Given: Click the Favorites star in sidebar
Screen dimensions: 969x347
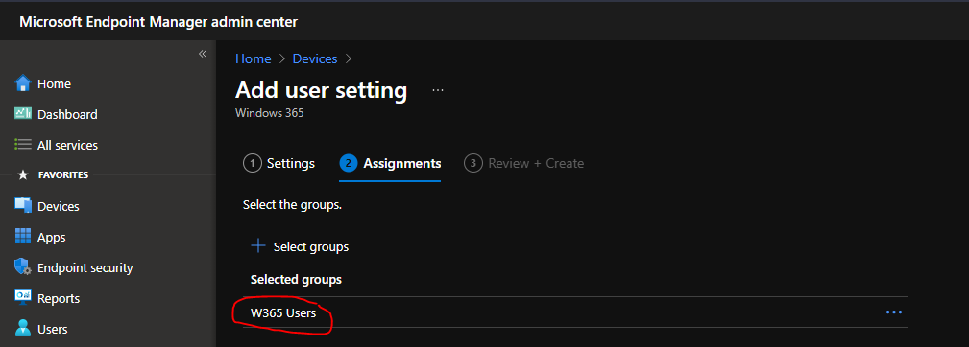Looking at the screenshot, I should tap(23, 175).
